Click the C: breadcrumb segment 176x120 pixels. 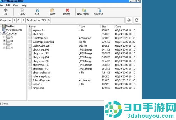coord(19,20)
